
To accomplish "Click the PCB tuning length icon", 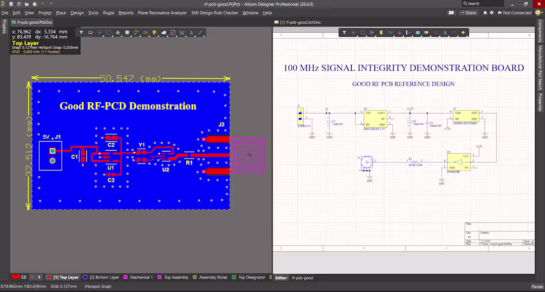I will click(x=145, y=33).
